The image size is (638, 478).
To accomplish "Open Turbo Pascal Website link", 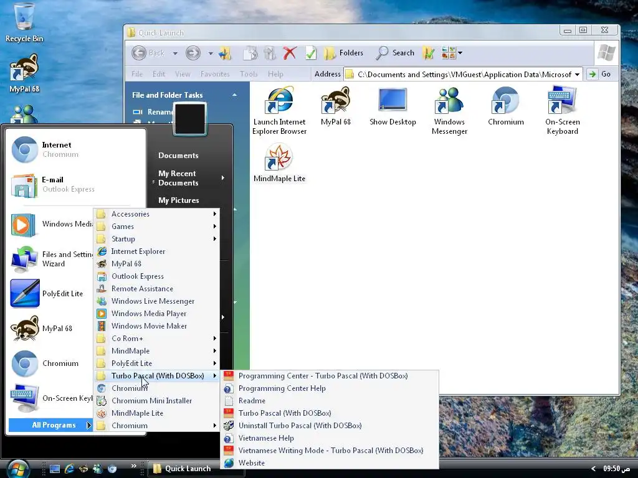I will [x=330, y=463].
